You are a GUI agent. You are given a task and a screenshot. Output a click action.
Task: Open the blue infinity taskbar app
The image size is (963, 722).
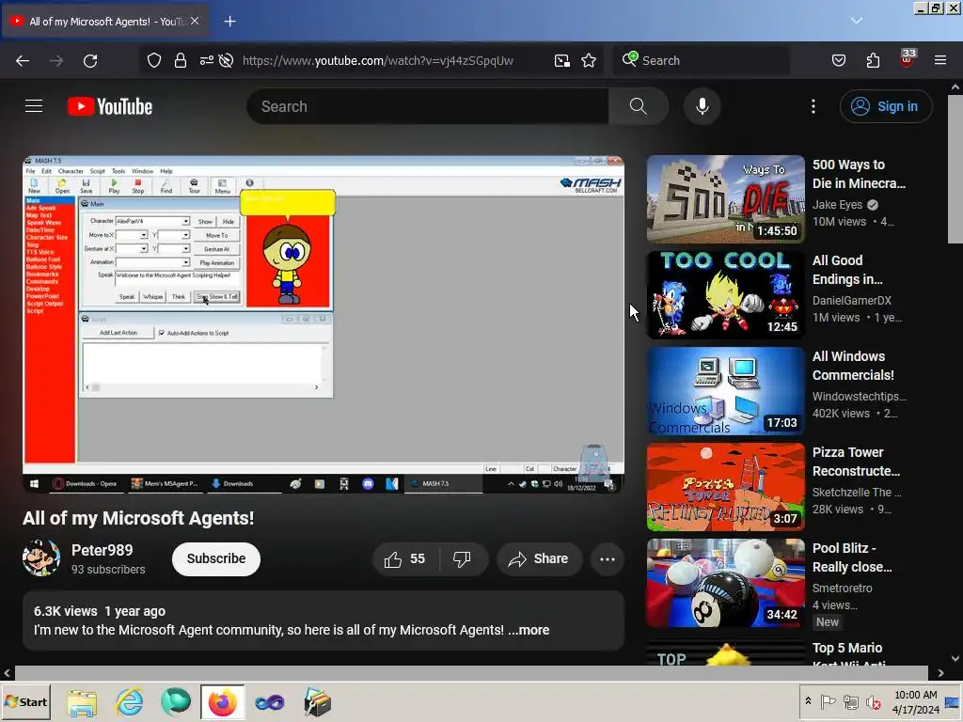[x=270, y=701]
